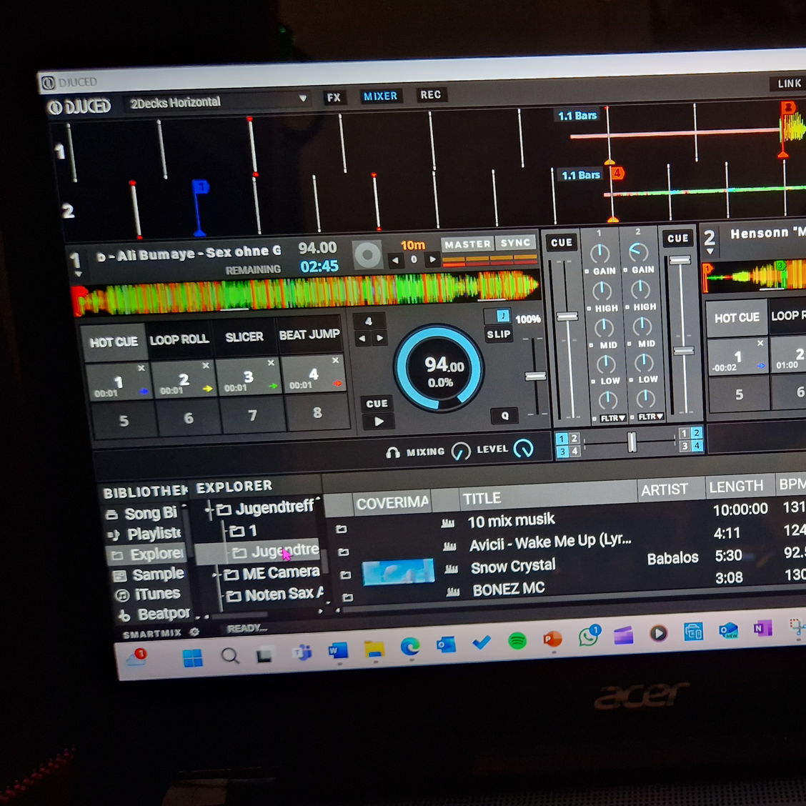
Task: Select the HOT CUE pad mode on deck 1
Action: coord(114,342)
